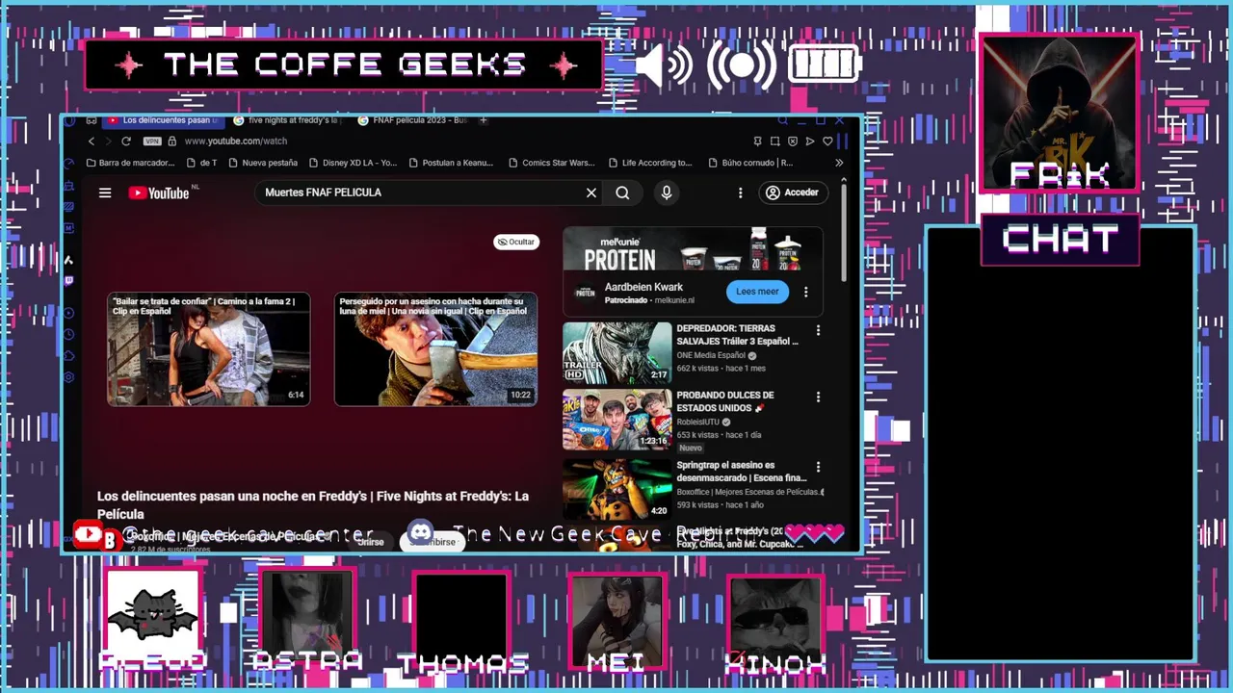
Task: Click the 'Lees meer' ad button
Action: click(x=757, y=292)
